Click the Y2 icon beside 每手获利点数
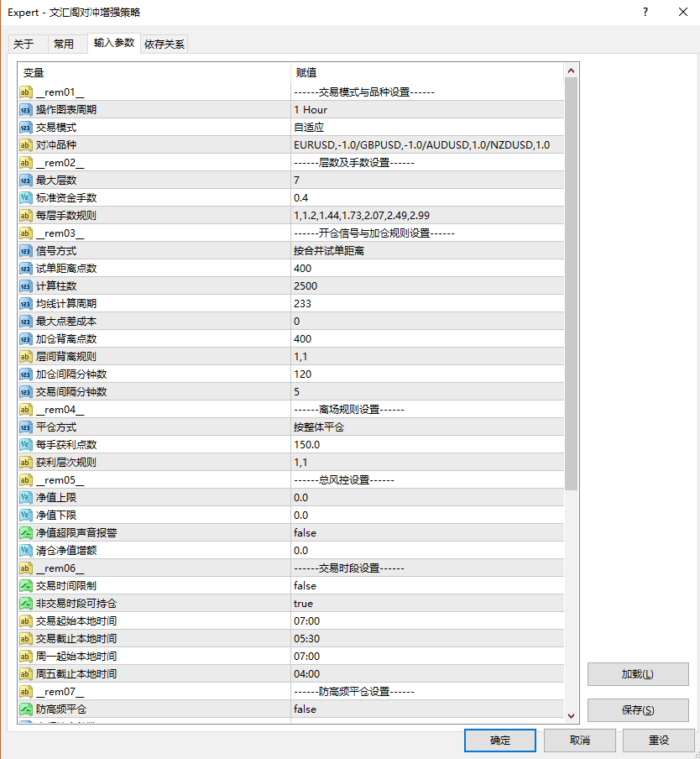The image size is (700, 759). tap(26, 444)
